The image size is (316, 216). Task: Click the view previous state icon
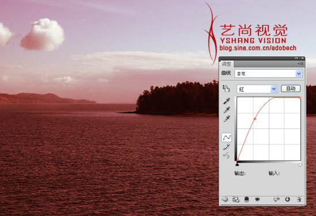point(276,199)
